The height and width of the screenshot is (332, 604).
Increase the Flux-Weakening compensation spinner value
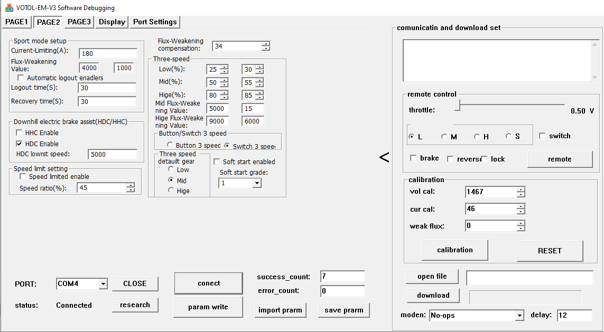pos(265,44)
